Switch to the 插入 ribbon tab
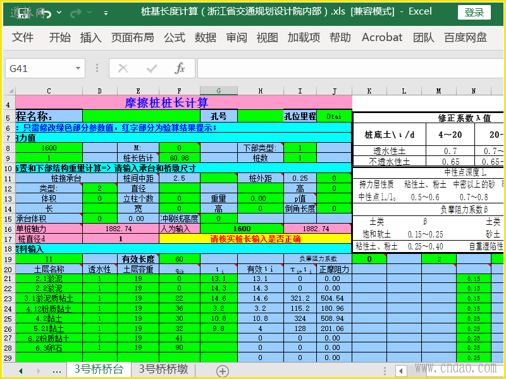506x379 pixels. point(90,37)
